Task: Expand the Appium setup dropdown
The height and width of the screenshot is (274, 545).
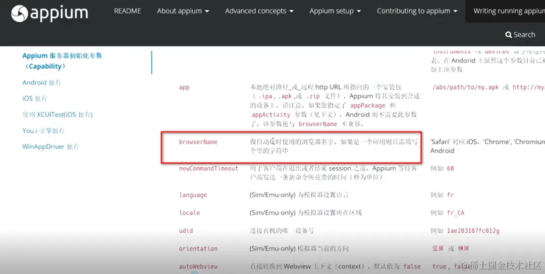Action: tap(335, 11)
